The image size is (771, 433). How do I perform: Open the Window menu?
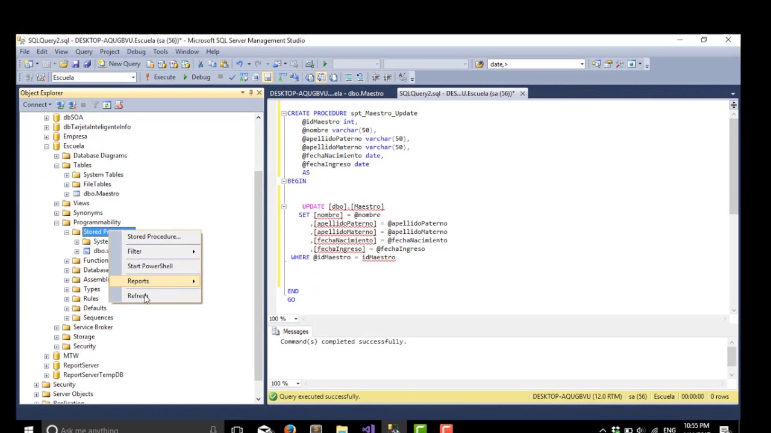pyautogui.click(x=187, y=52)
